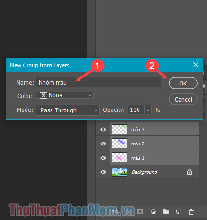Viewport: 207px width, 220px height.
Task: Hide the Background layer
Action: [x=103, y=172]
